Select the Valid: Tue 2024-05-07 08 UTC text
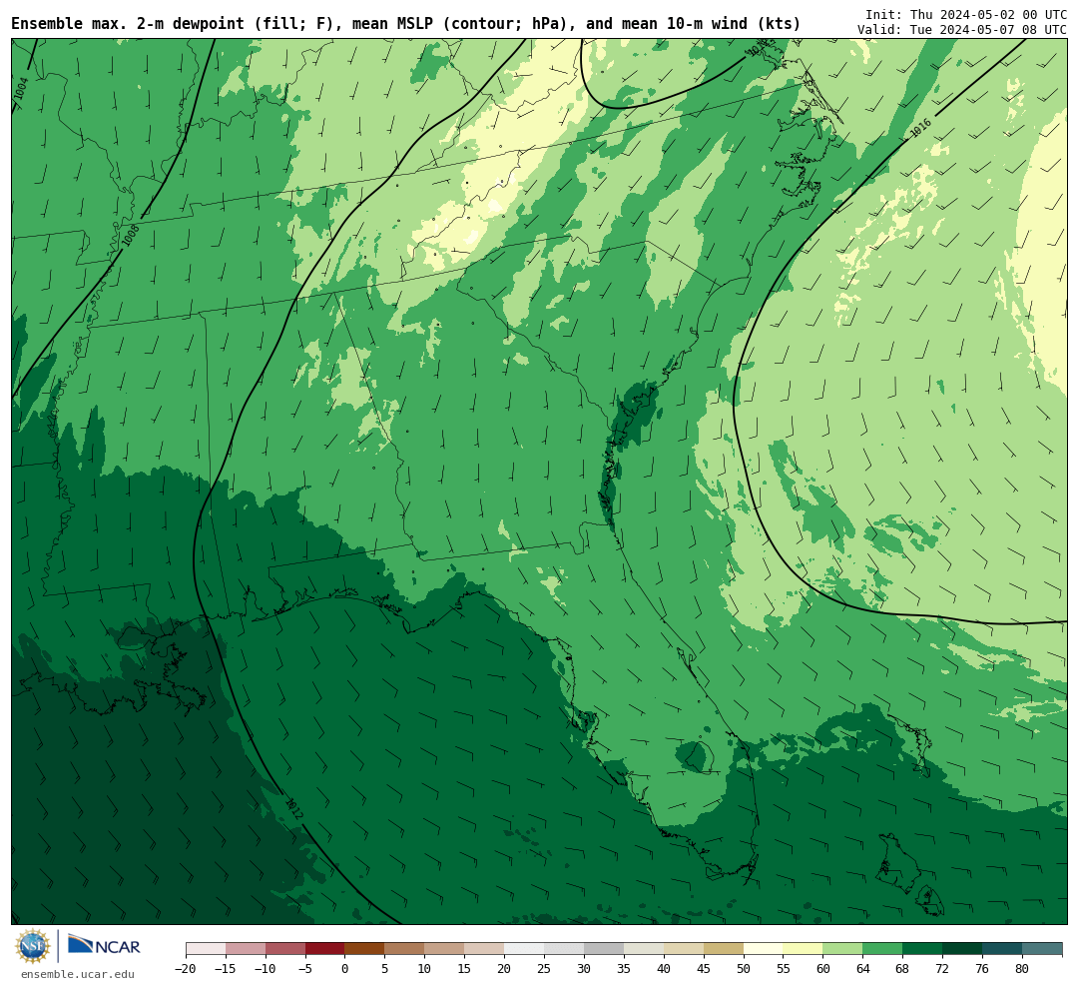 pyautogui.click(x=962, y=30)
